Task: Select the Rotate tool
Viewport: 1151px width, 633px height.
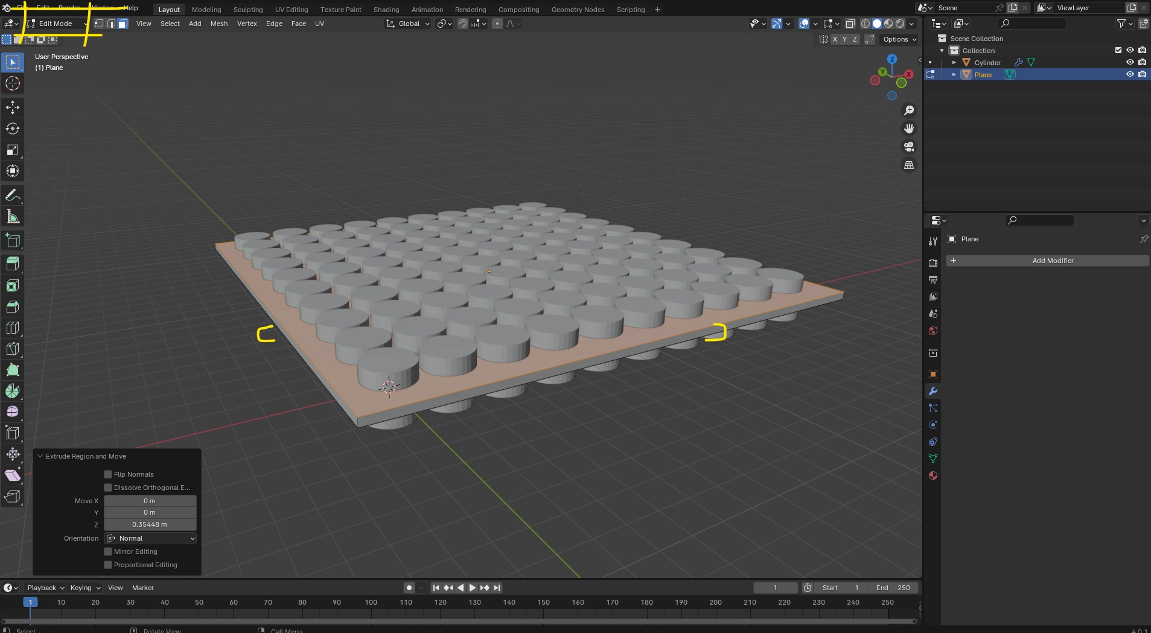Action: (x=12, y=128)
